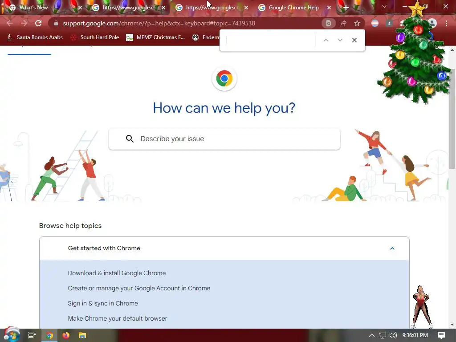Close the find bar
Screen dimensions: 456x342
tap(354, 40)
